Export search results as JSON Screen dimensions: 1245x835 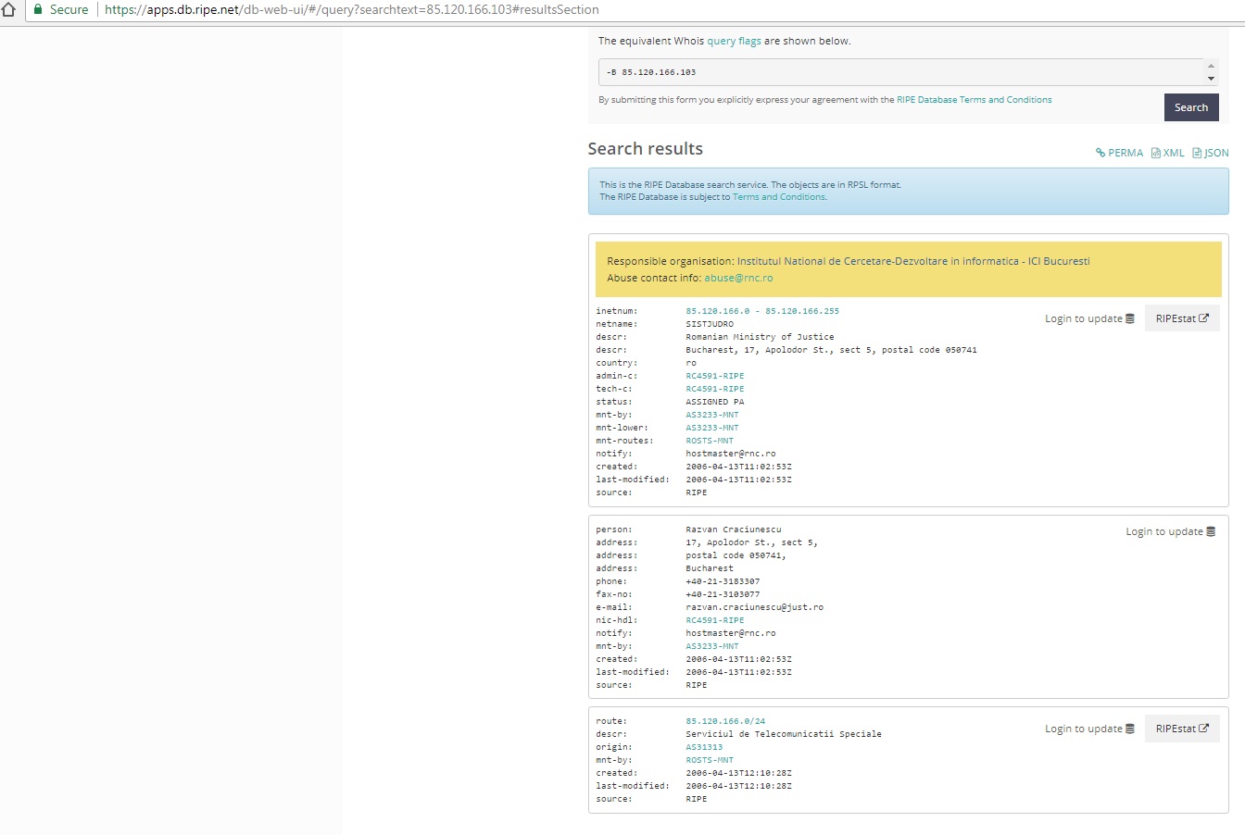pos(1211,153)
